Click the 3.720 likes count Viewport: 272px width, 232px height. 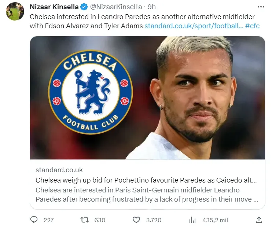[x=154, y=220]
